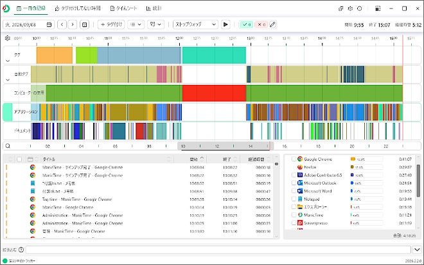Image resolution: width=424 pixels, height=265 pixels.
Task: Select the orange tag block in tag timeline
Action: click(x=55, y=55)
